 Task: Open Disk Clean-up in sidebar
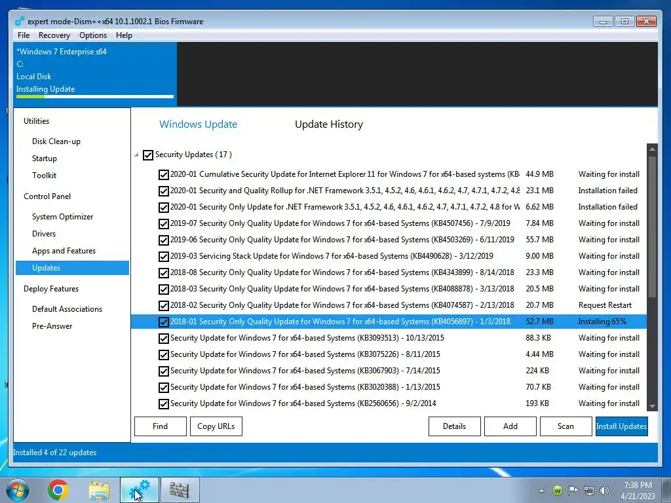click(56, 141)
